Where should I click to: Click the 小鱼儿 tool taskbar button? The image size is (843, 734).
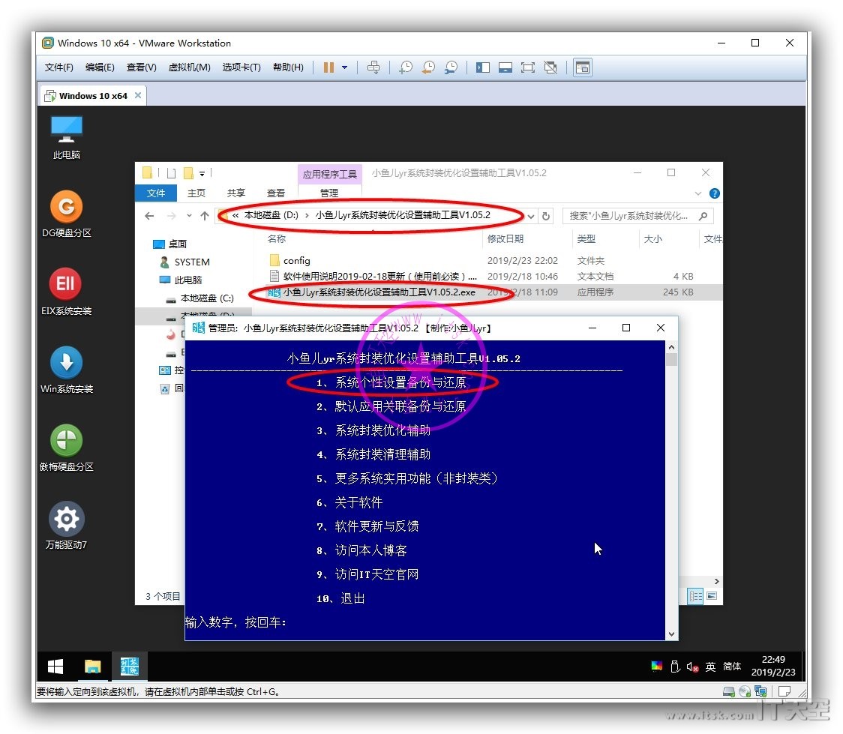tap(130, 667)
